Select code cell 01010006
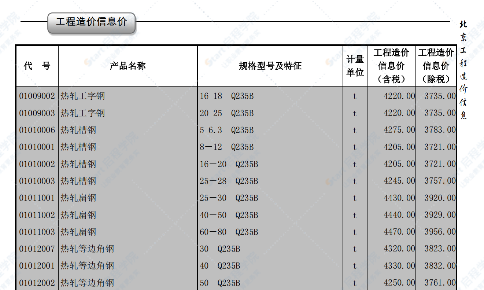 pos(37,130)
